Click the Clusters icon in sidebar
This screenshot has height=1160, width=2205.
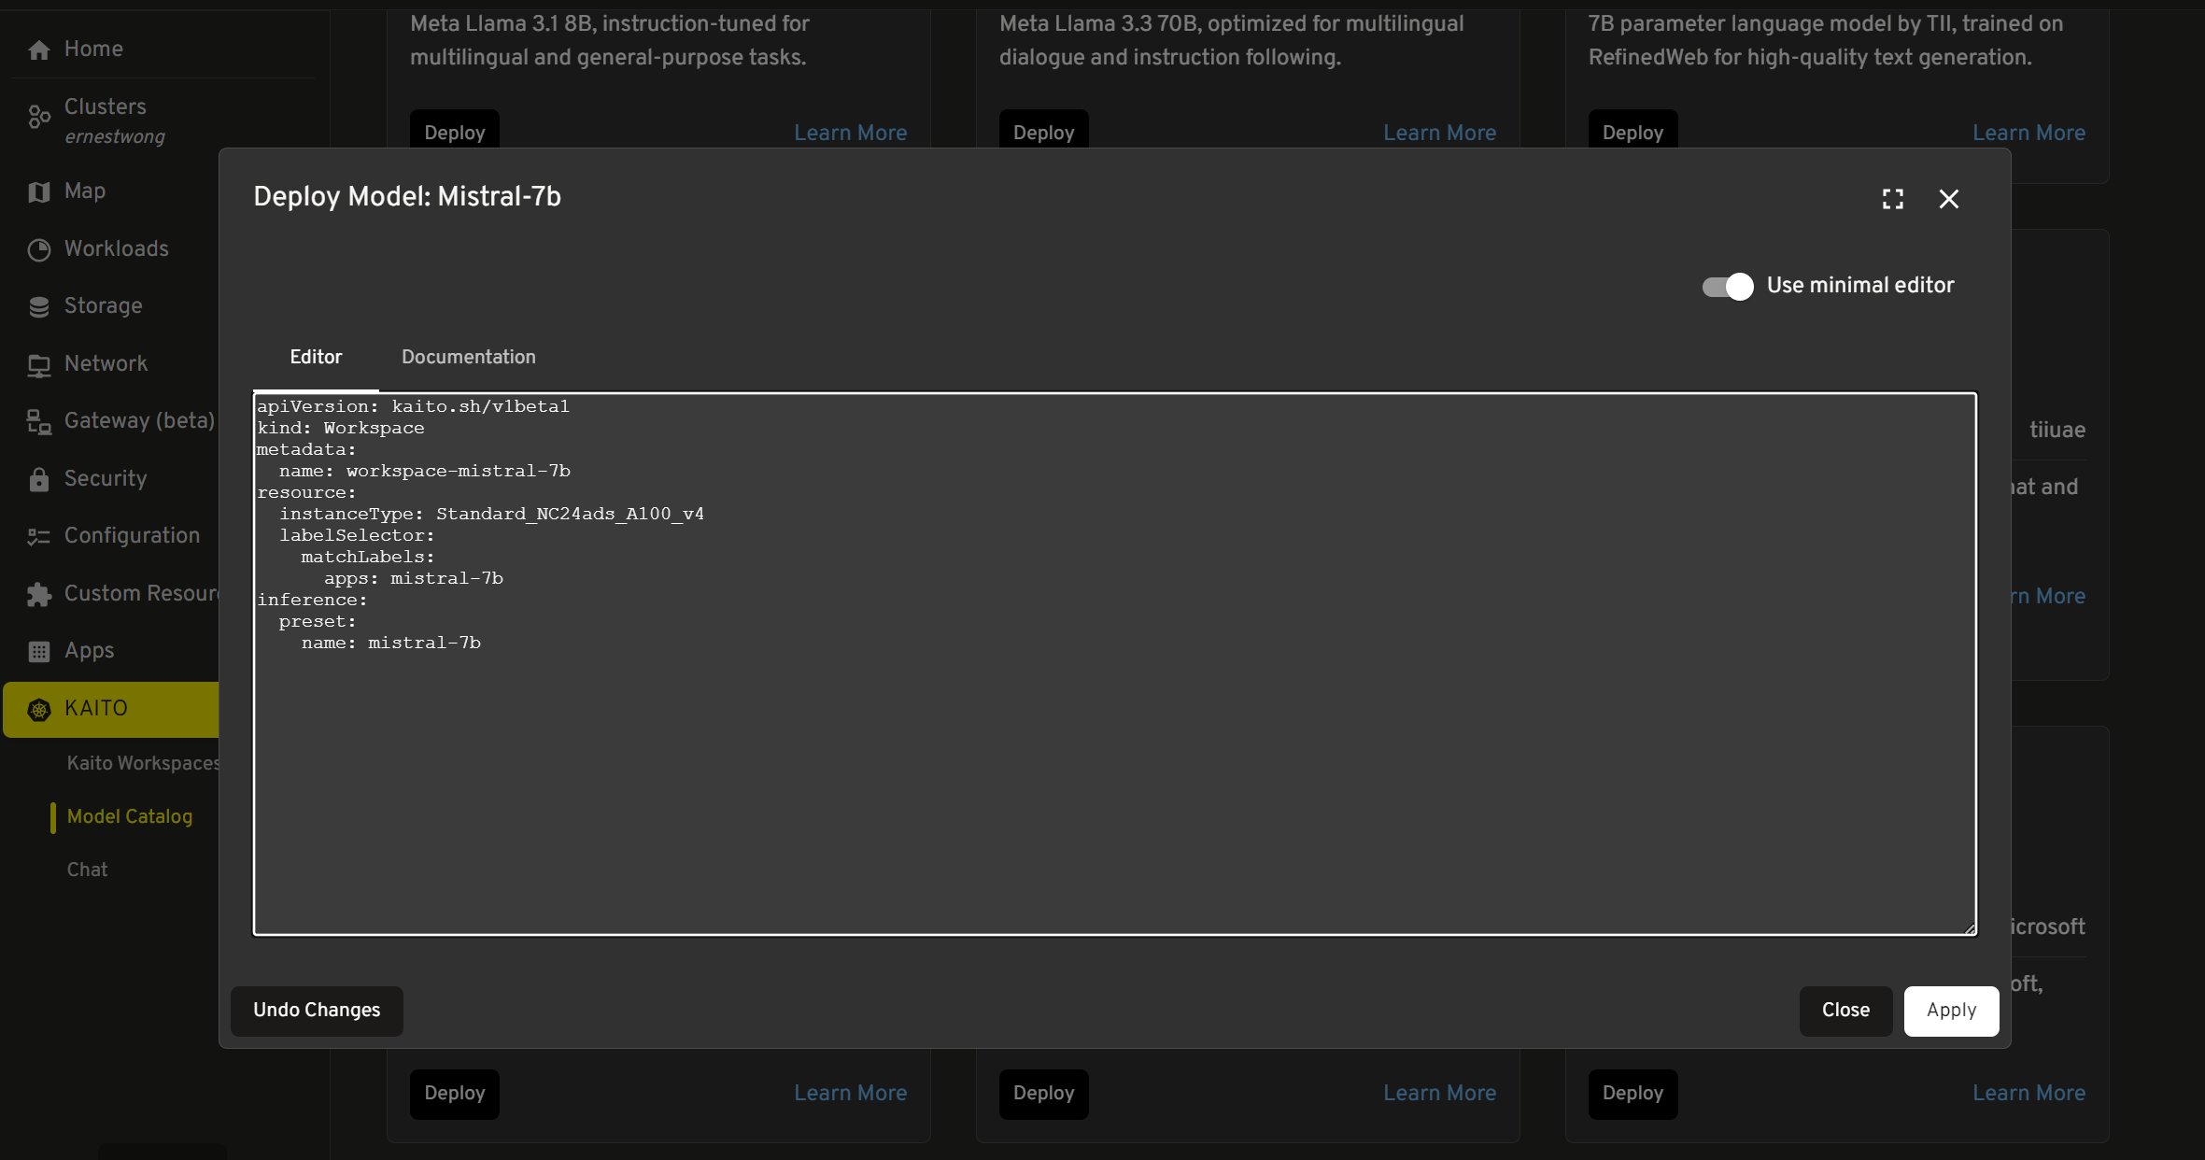point(39,118)
